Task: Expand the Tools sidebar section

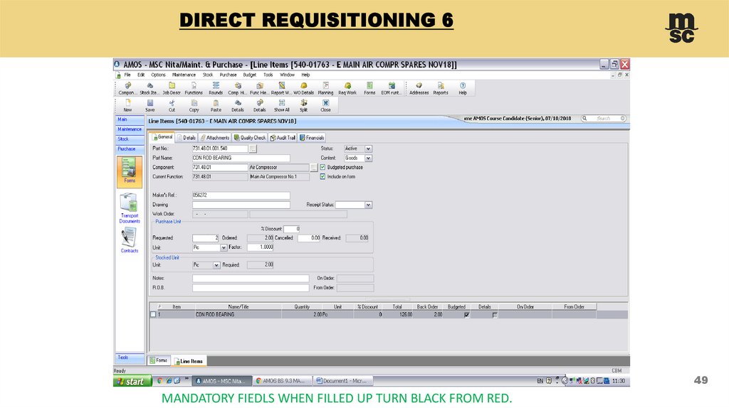Action: [x=130, y=358]
